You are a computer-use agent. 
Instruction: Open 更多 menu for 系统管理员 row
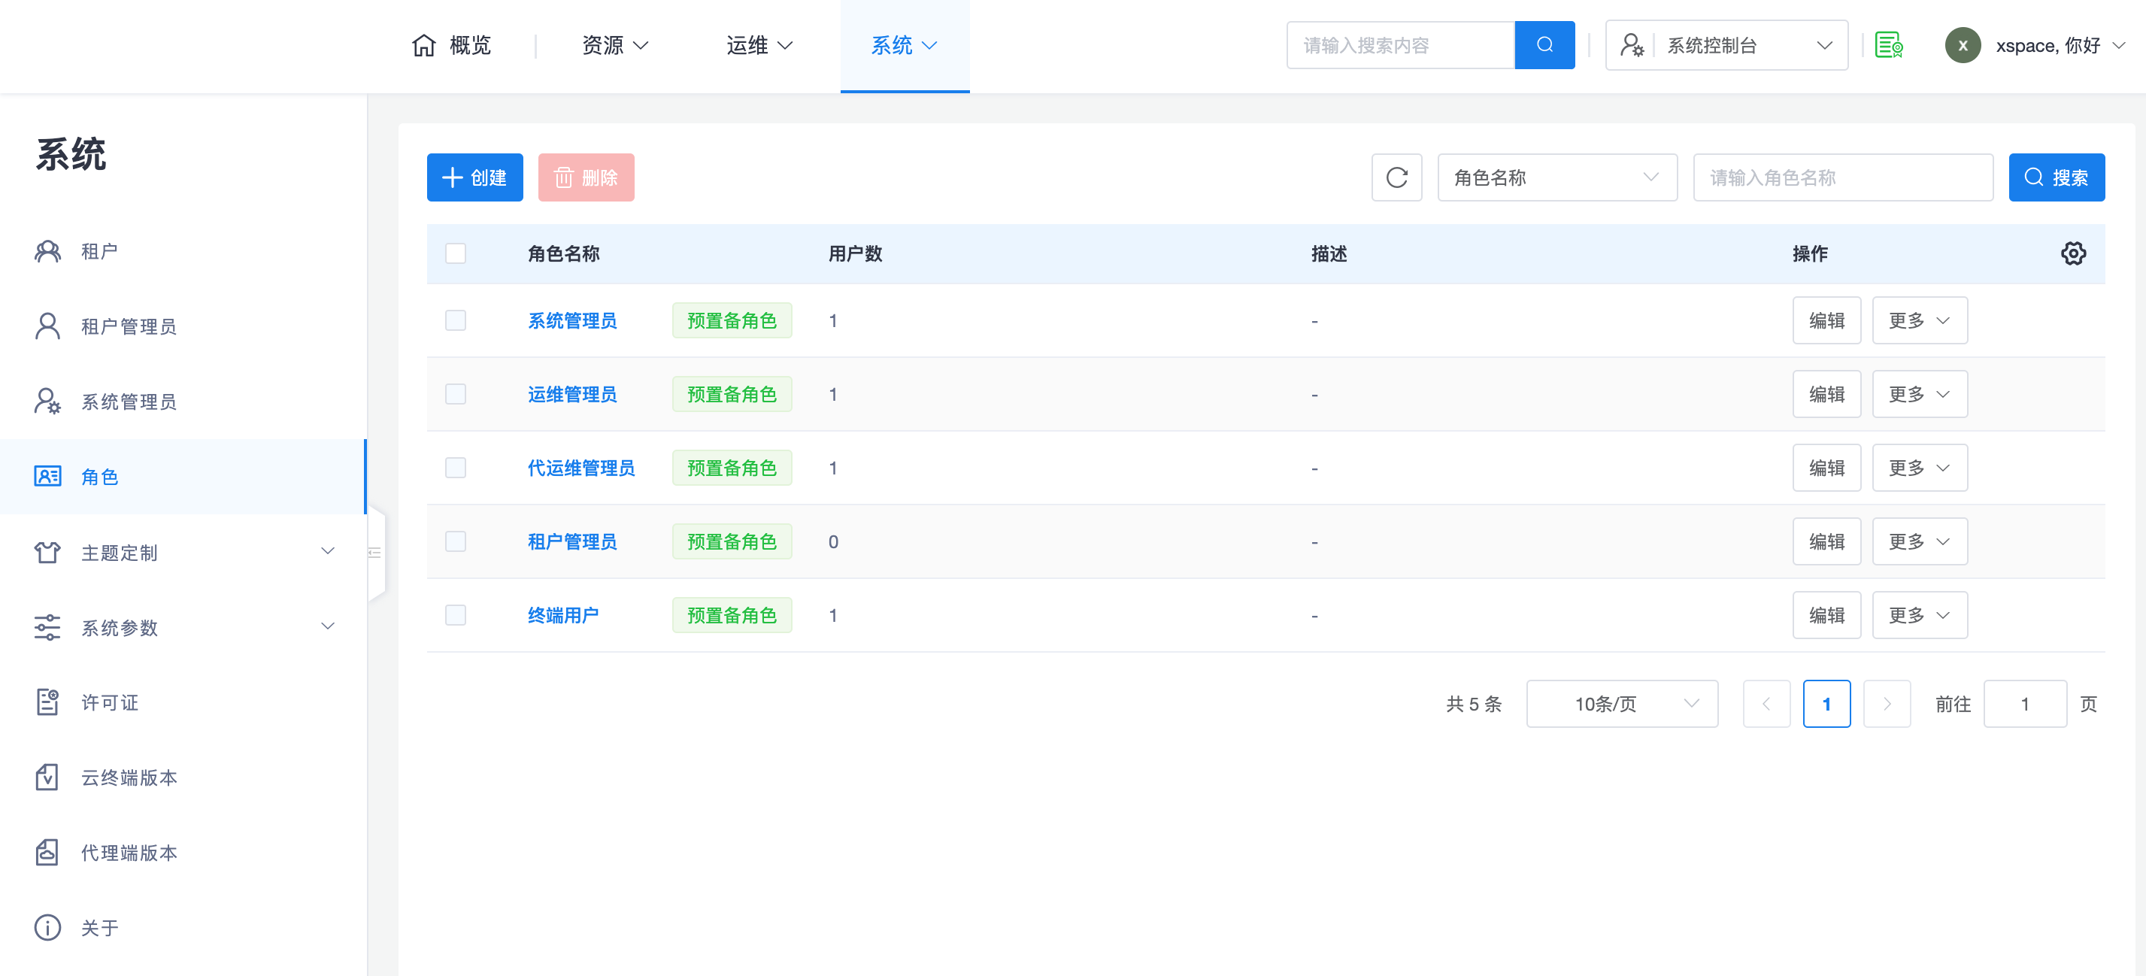click(x=1920, y=320)
